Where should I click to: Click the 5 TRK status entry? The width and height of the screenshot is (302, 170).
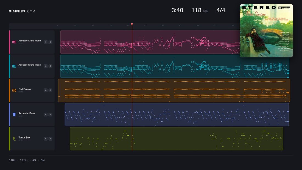click(12, 160)
